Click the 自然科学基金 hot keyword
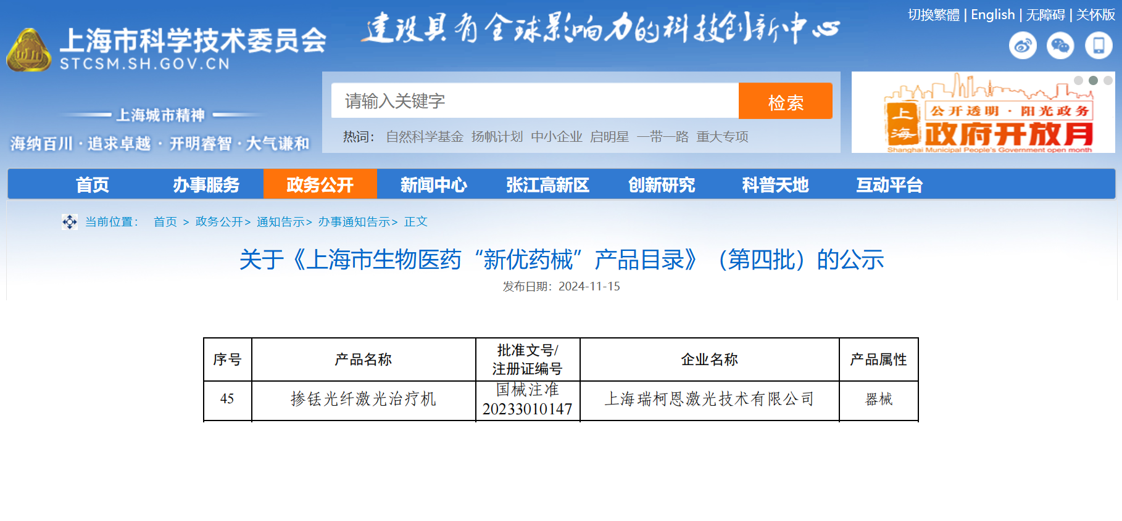Image resolution: width=1122 pixels, height=521 pixels. [425, 137]
